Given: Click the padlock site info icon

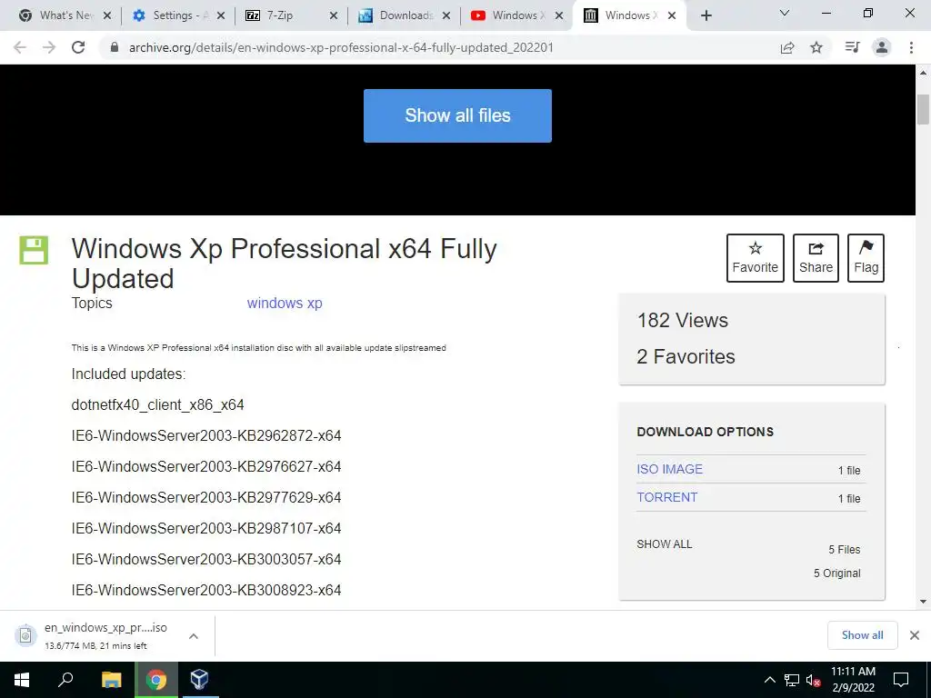Looking at the screenshot, I should pos(115,47).
